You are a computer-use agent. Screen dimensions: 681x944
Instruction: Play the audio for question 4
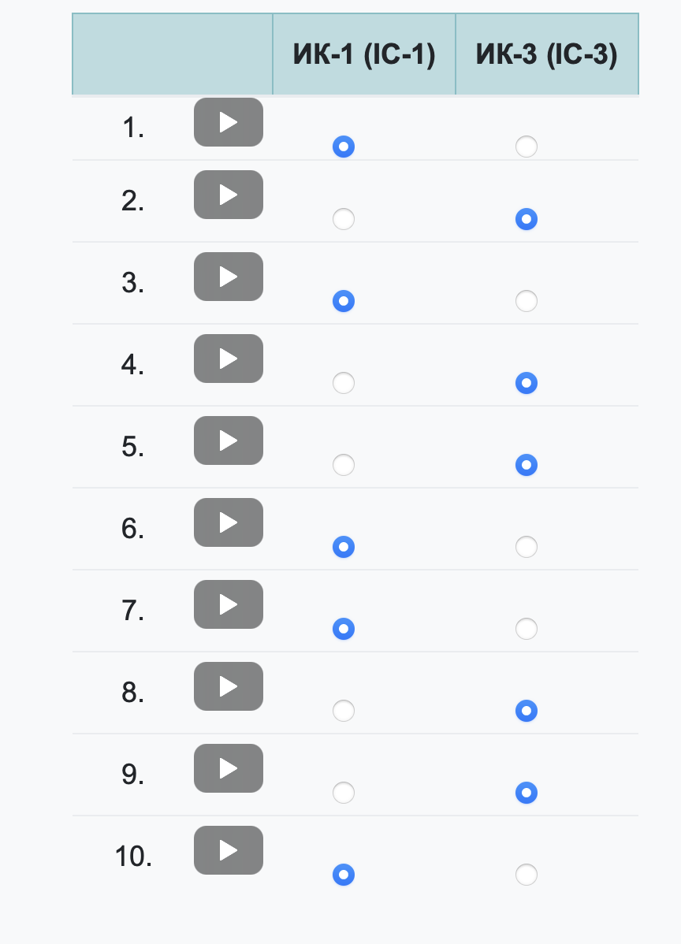228,359
